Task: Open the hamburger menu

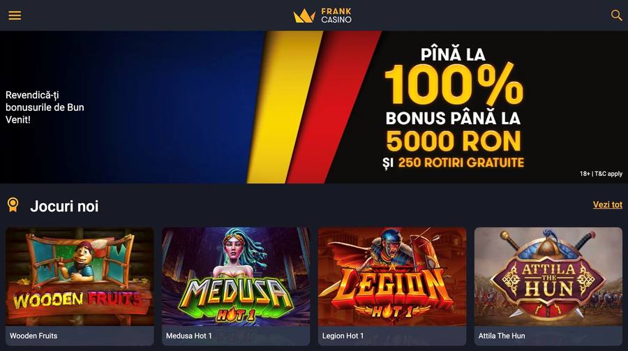Action: (x=15, y=15)
